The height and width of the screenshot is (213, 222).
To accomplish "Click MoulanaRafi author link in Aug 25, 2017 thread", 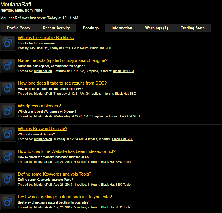I will [x=43, y=208].
